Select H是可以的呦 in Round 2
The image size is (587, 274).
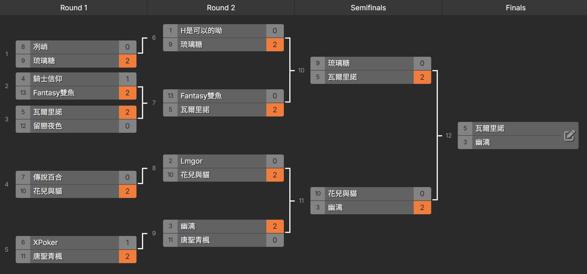[x=201, y=31]
